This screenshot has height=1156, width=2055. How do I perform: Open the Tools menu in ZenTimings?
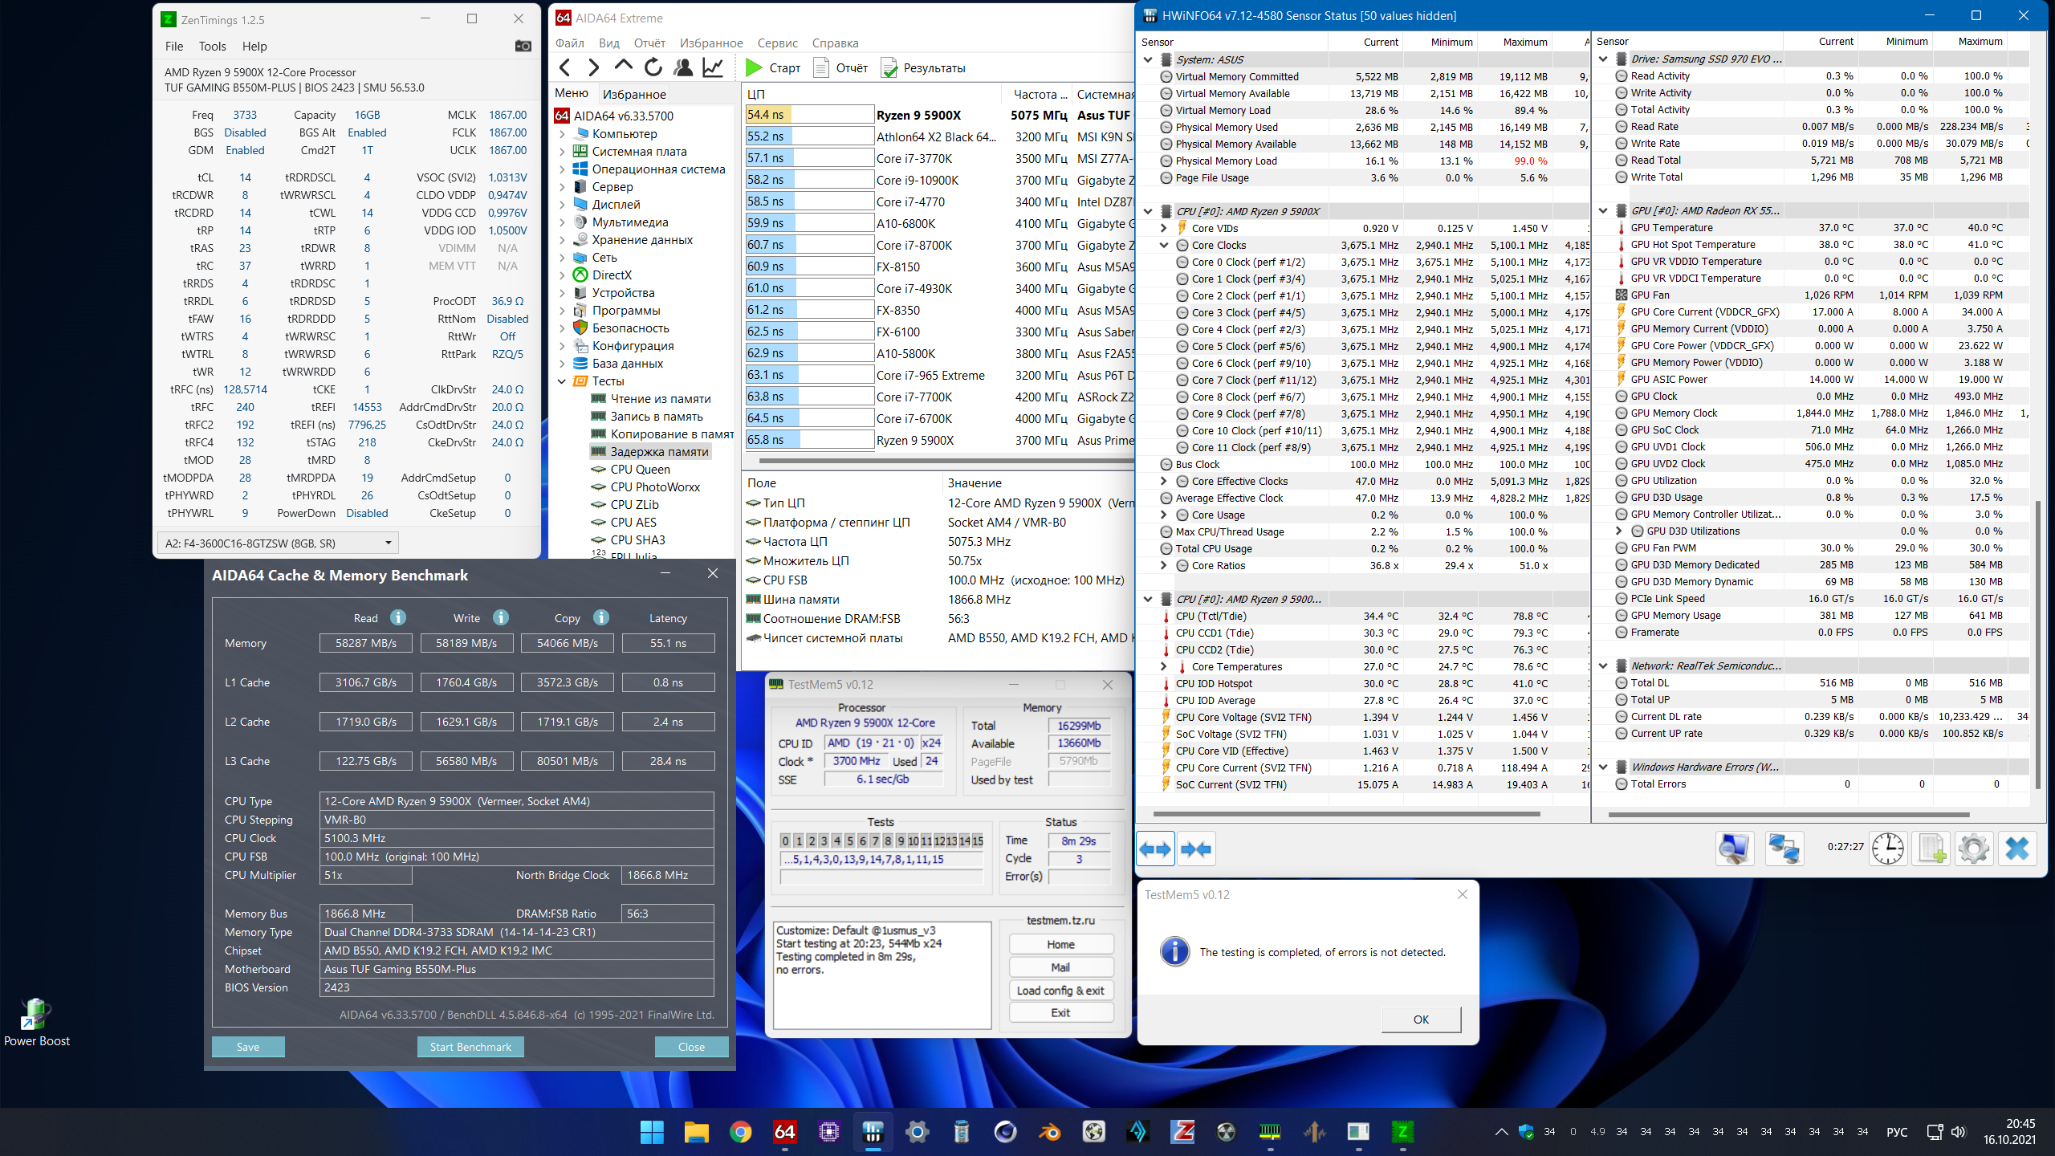(x=212, y=47)
